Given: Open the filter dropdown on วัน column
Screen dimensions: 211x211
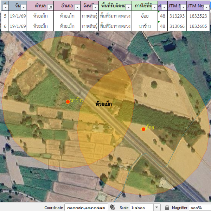Looking at the screenshot, I should [23, 7].
